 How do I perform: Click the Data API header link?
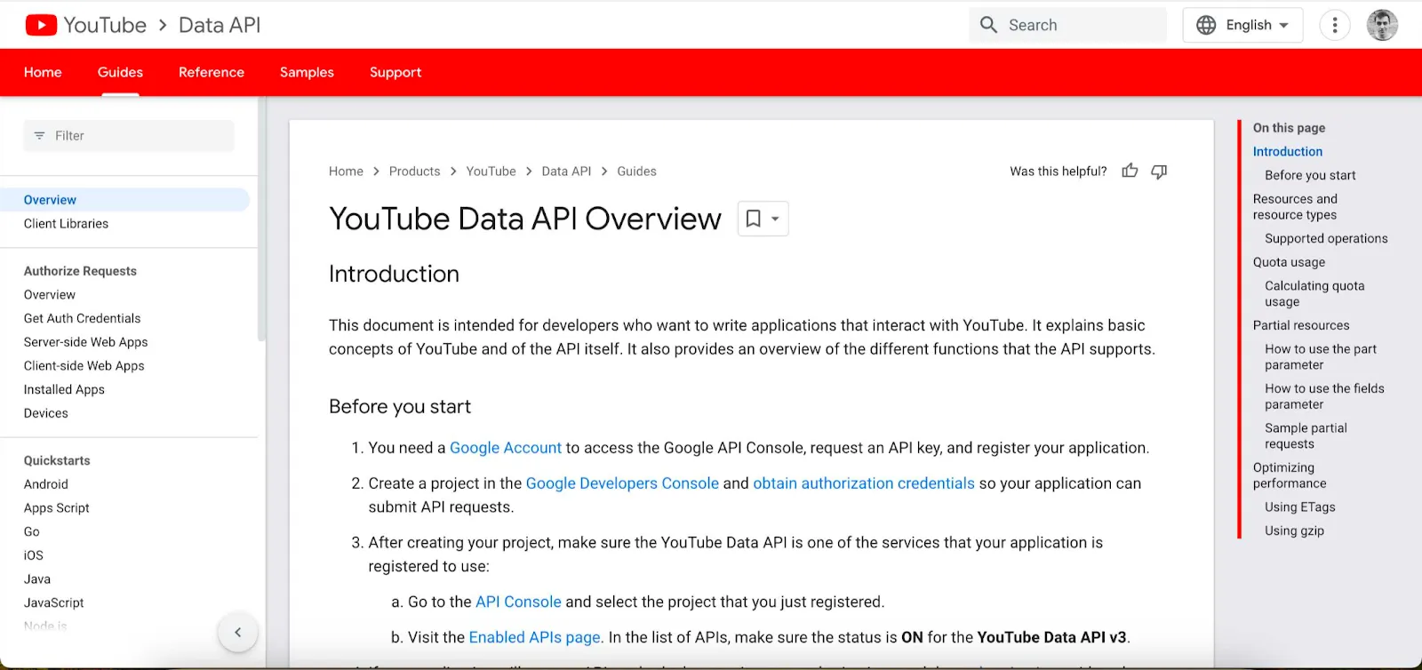point(220,25)
